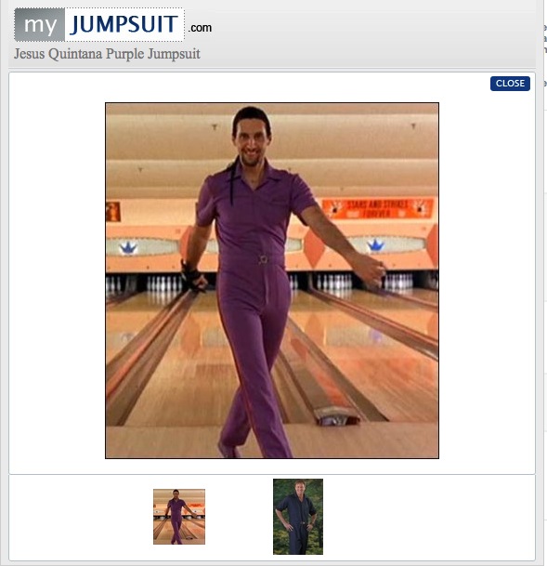This screenshot has height=566, width=547.
Task: Click the man's ponytail in photo
Action: tap(232, 182)
